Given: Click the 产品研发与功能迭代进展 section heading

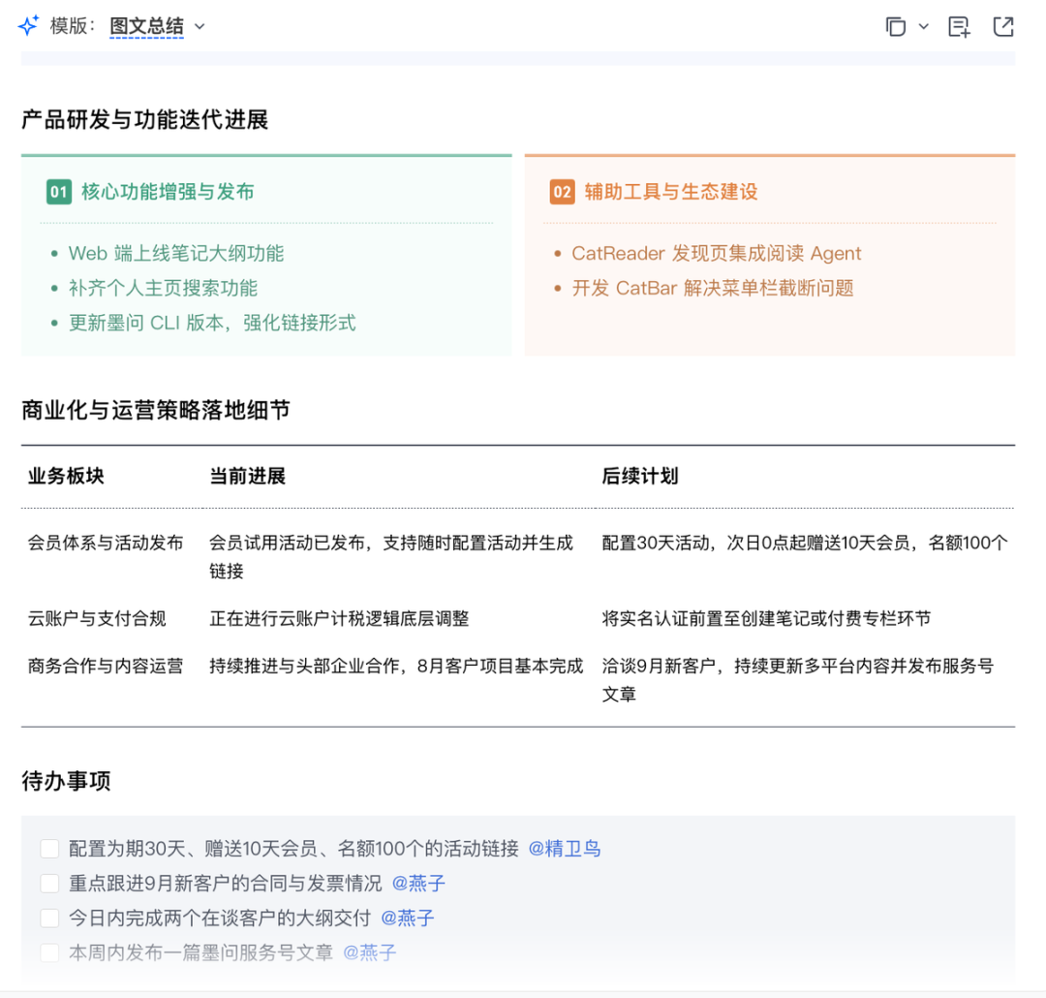Looking at the screenshot, I should pos(144,120).
